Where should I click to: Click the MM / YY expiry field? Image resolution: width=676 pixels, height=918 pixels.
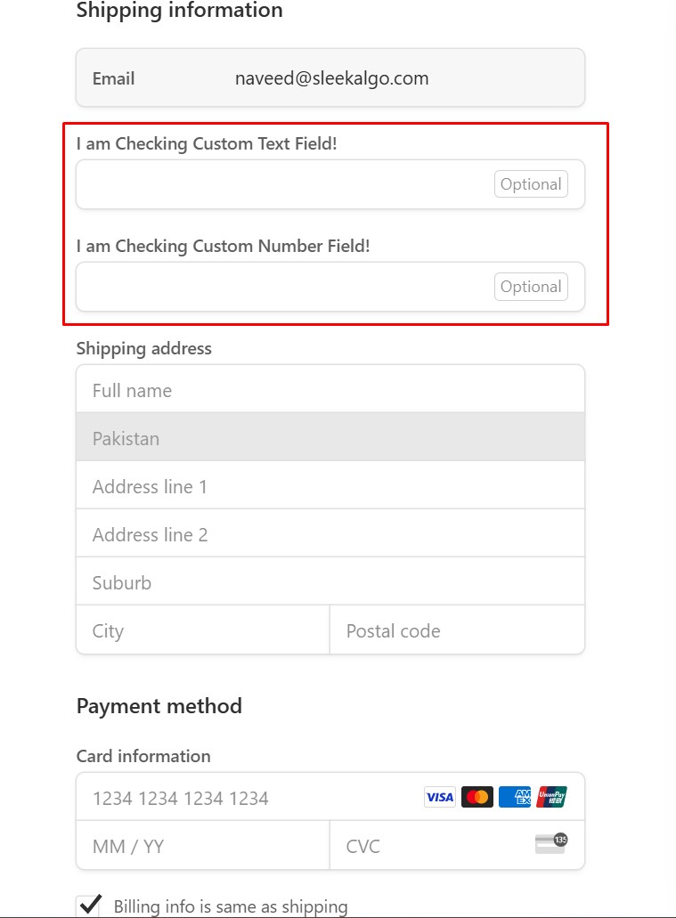tap(203, 846)
